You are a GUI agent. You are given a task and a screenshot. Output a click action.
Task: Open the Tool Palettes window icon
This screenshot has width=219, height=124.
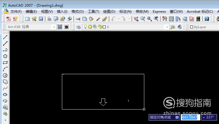(x=178, y=19)
